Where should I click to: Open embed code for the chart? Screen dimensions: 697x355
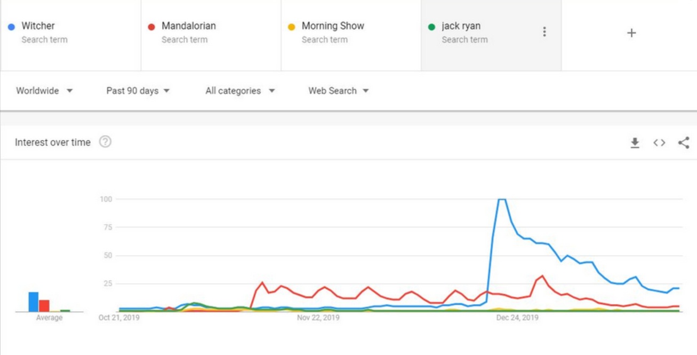659,143
